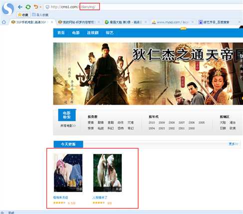The height and width of the screenshot is (214, 243).
Task: Filter movies by year 2005
Action: [202, 123]
